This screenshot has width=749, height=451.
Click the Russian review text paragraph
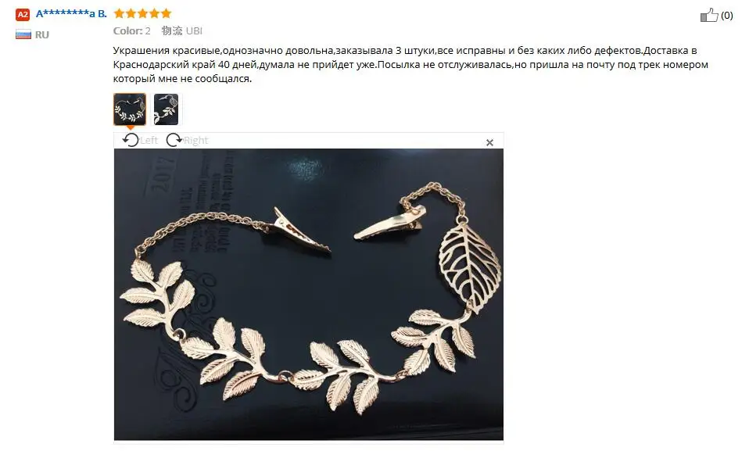[410, 65]
